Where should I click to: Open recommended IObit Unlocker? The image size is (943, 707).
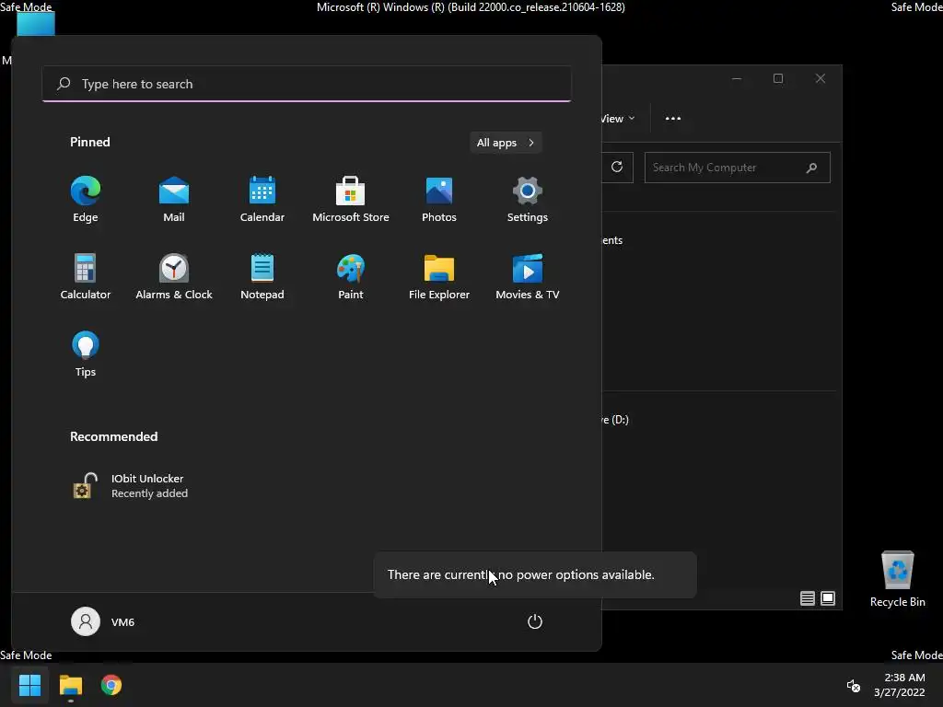131,486
